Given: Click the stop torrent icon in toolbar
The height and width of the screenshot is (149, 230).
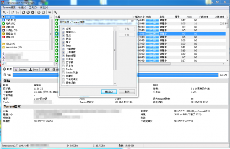Looking at the screenshot, I should pyautogui.click(x=28, y=13).
